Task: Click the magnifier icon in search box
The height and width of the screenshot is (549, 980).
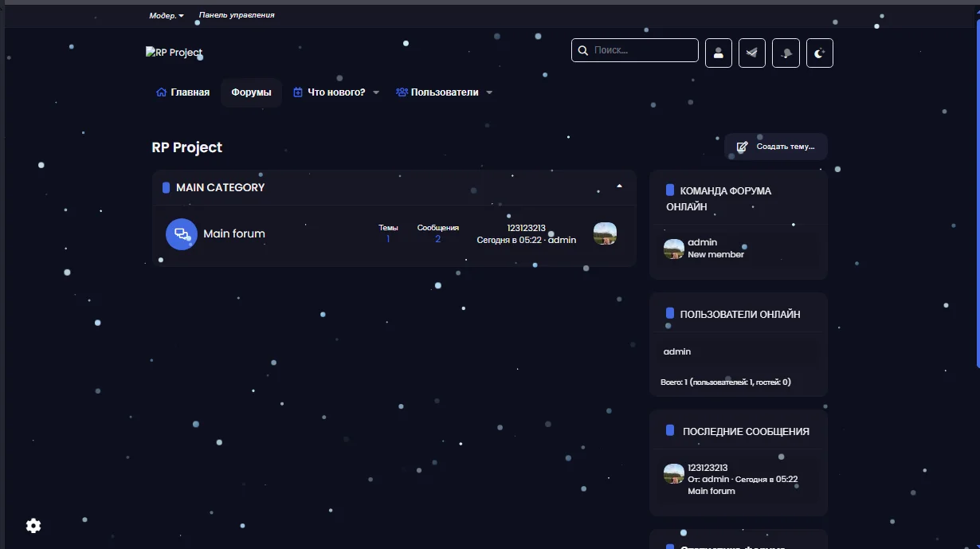Action: tap(583, 50)
